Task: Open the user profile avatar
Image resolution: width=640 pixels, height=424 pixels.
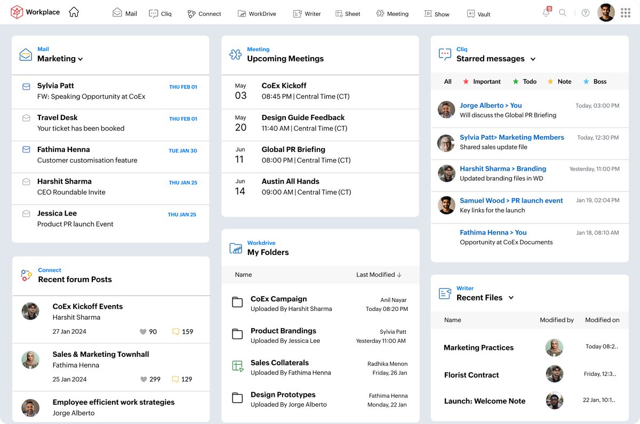Action: 606,13
